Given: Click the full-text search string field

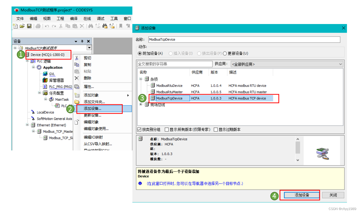Looking at the screenshot, I should tap(175, 64).
